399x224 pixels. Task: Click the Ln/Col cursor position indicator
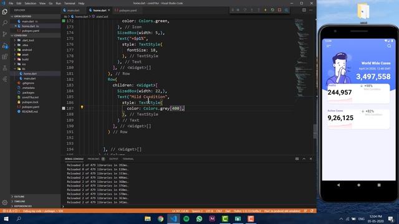pyautogui.click(x=180, y=211)
